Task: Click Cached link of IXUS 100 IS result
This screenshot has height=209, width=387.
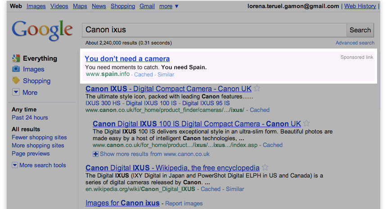Action: click(x=273, y=145)
